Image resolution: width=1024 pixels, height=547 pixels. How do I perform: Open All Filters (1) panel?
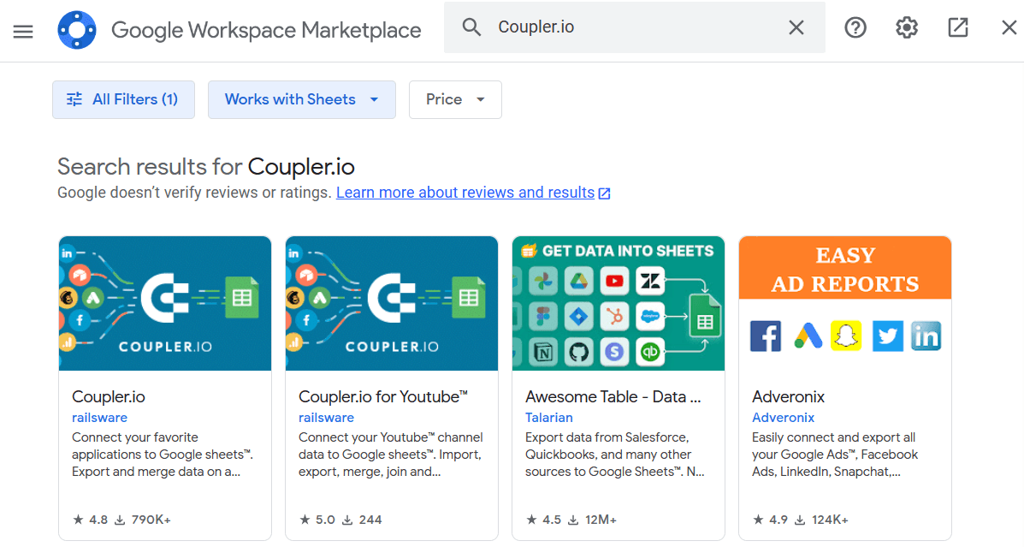(x=123, y=99)
